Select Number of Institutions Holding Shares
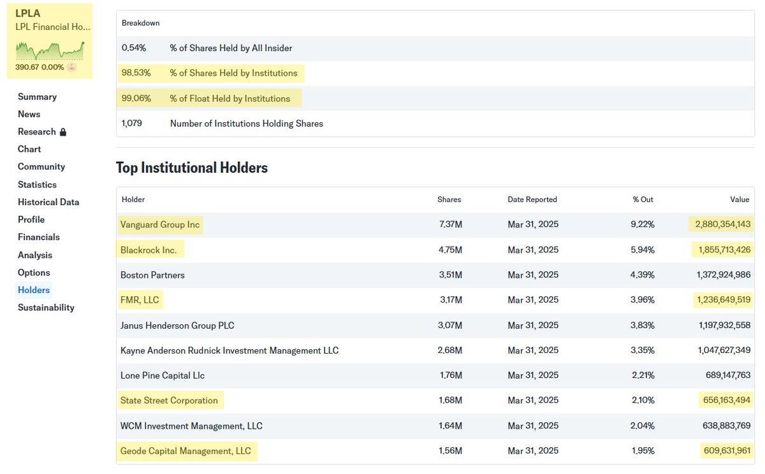Image resolution: width=765 pixels, height=474 pixels. point(247,124)
